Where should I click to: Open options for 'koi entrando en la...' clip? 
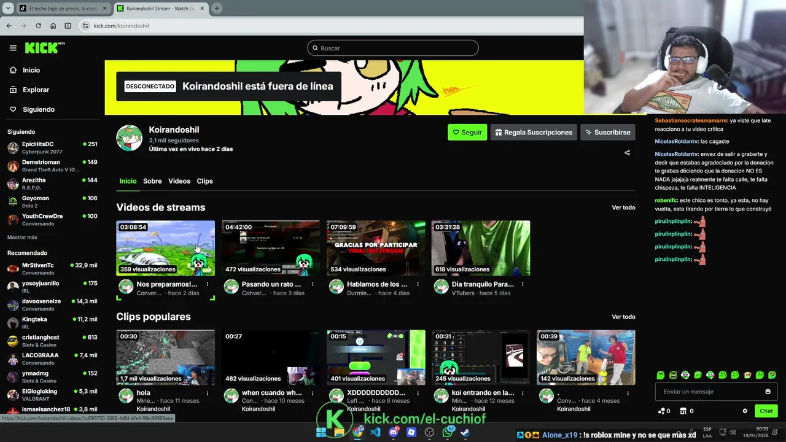523,393
